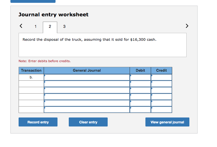Click the General Journal column header
Screen dimensions: 217x147
[x=87, y=71]
